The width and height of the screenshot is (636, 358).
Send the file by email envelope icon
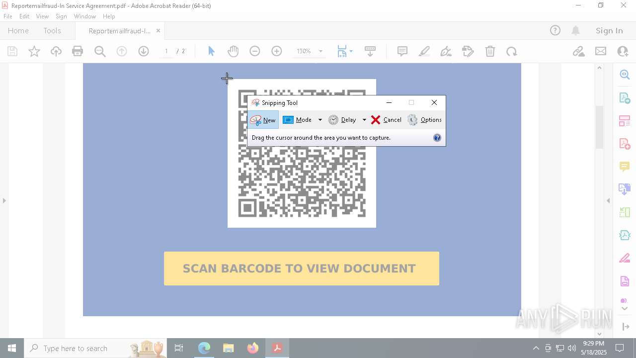601,51
